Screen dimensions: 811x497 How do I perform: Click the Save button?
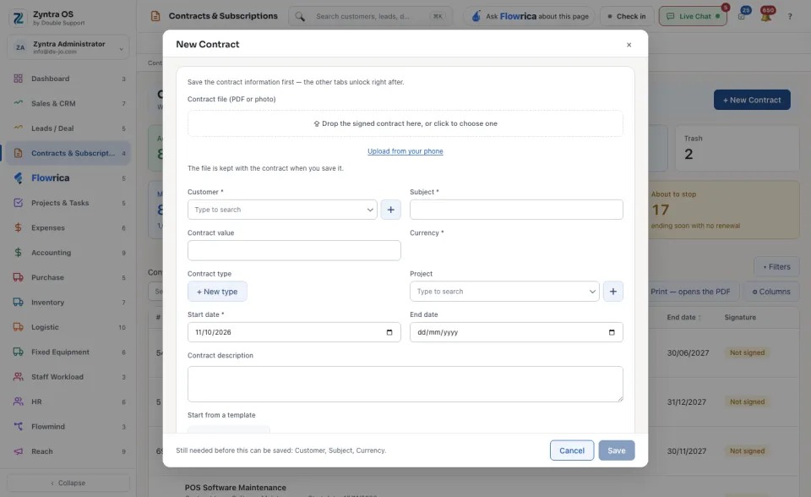pyautogui.click(x=617, y=451)
